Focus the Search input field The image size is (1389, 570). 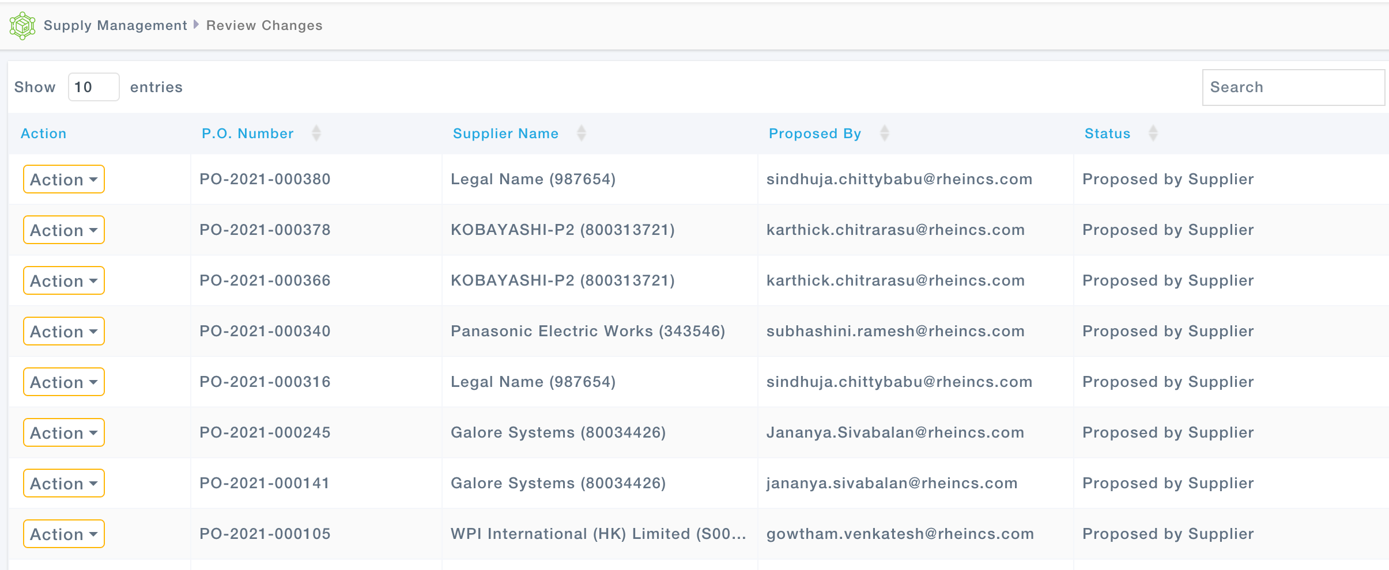(x=1293, y=88)
